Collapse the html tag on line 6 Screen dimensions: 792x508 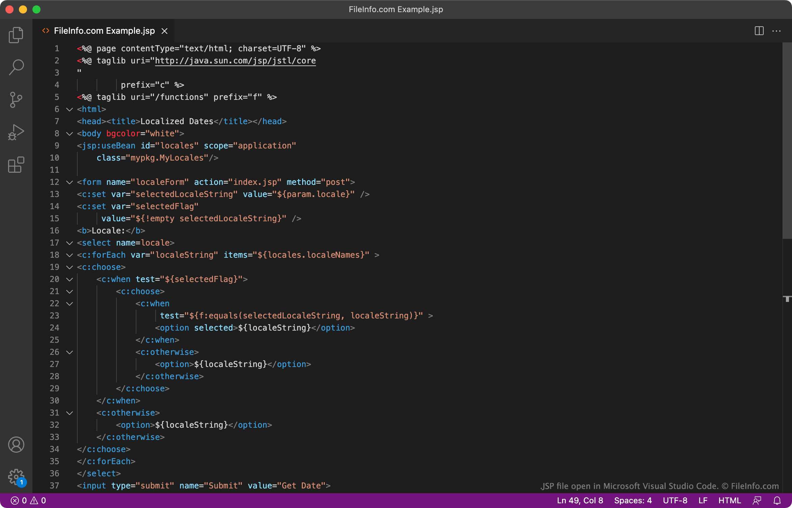point(70,109)
